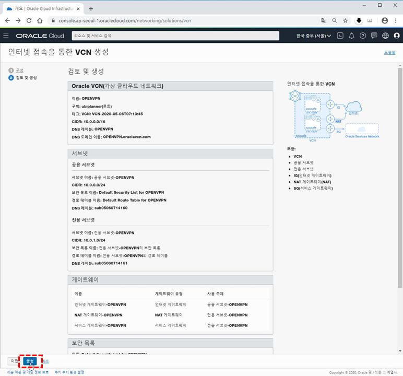The width and height of the screenshot is (403, 376).
Task: Open the chat support icon
Action: tap(374, 36)
